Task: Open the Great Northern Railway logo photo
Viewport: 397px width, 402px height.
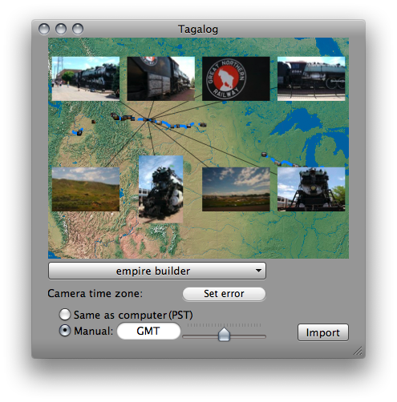Action: [x=236, y=78]
